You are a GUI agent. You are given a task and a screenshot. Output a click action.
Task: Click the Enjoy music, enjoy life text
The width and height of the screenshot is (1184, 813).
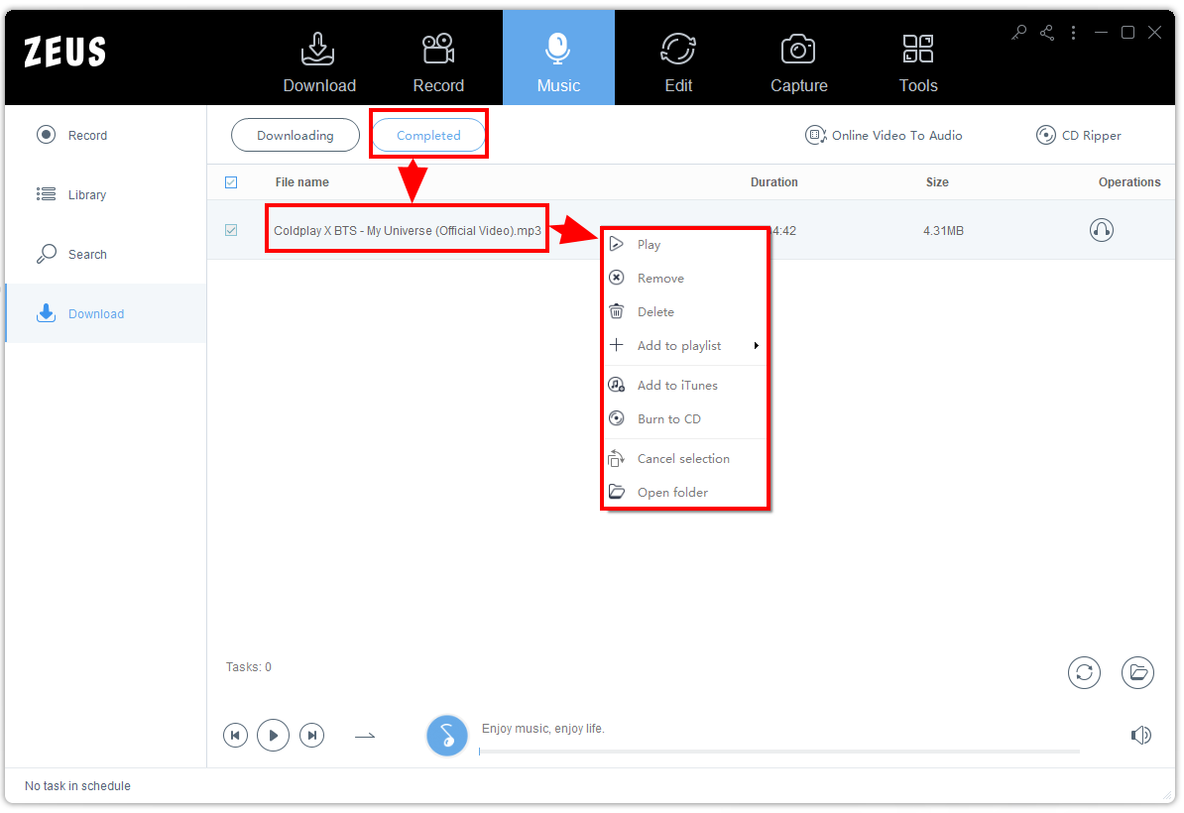pos(543,729)
